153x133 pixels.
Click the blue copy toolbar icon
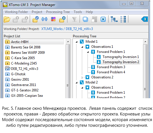tap(85, 19)
